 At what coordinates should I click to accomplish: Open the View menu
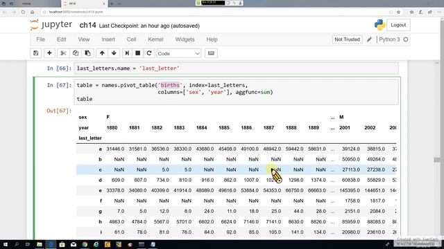(84, 39)
